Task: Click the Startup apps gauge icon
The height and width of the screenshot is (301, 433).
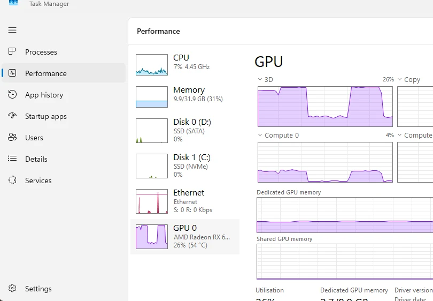Action: [12, 116]
